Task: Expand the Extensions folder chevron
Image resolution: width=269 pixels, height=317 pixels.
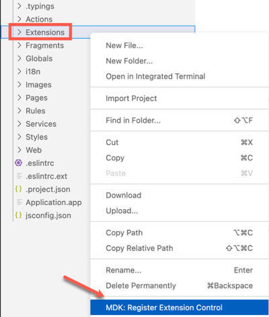Action: pos(20,32)
